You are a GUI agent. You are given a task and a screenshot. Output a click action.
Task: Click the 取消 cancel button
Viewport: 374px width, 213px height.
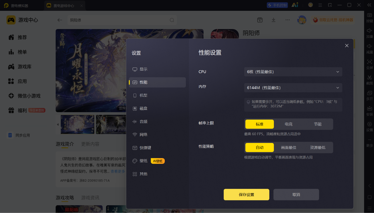pyautogui.click(x=296, y=194)
